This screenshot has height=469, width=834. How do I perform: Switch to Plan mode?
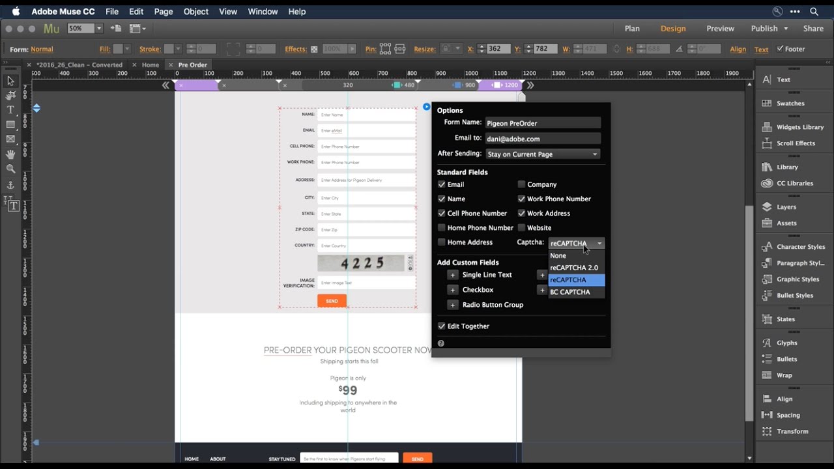632,29
